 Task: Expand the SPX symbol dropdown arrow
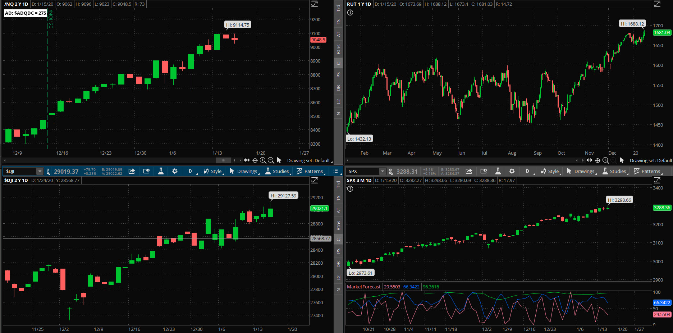(383, 172)
